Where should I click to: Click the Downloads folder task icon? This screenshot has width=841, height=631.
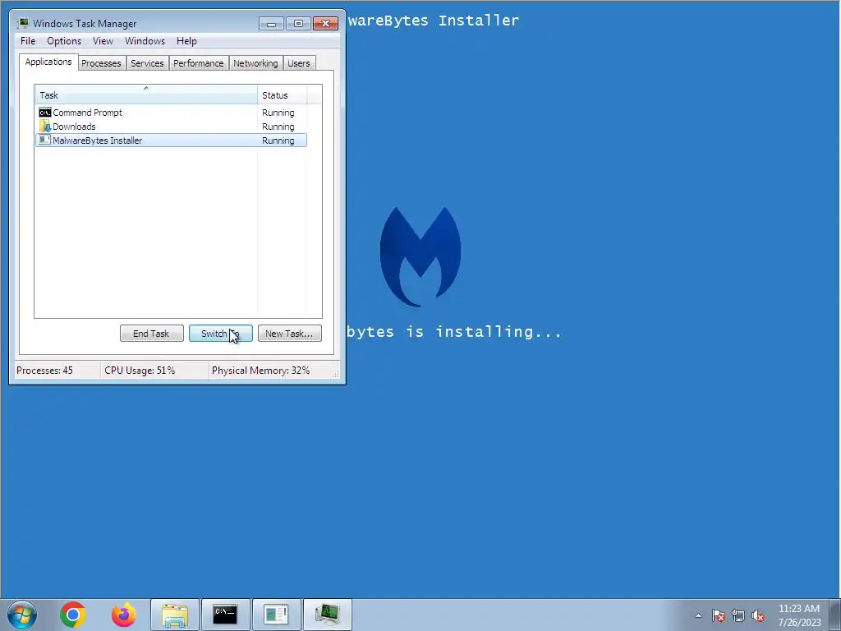coord(45,127)
